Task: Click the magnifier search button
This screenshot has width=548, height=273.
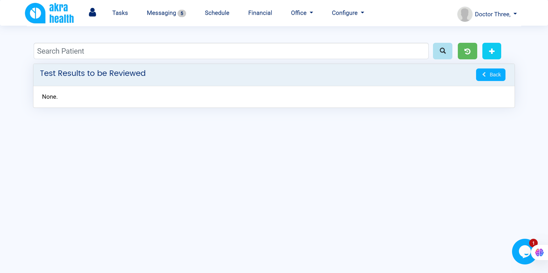Action: coord(442,51)
